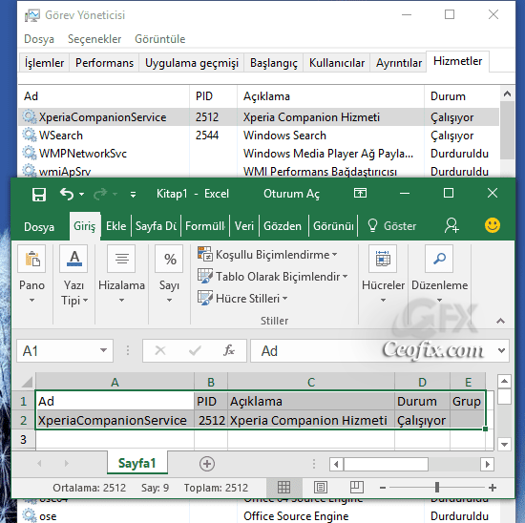The width and height of the screenshot is (525, 523).
Task: Click the Insert Function fx icon
Action: pos(229,350)
